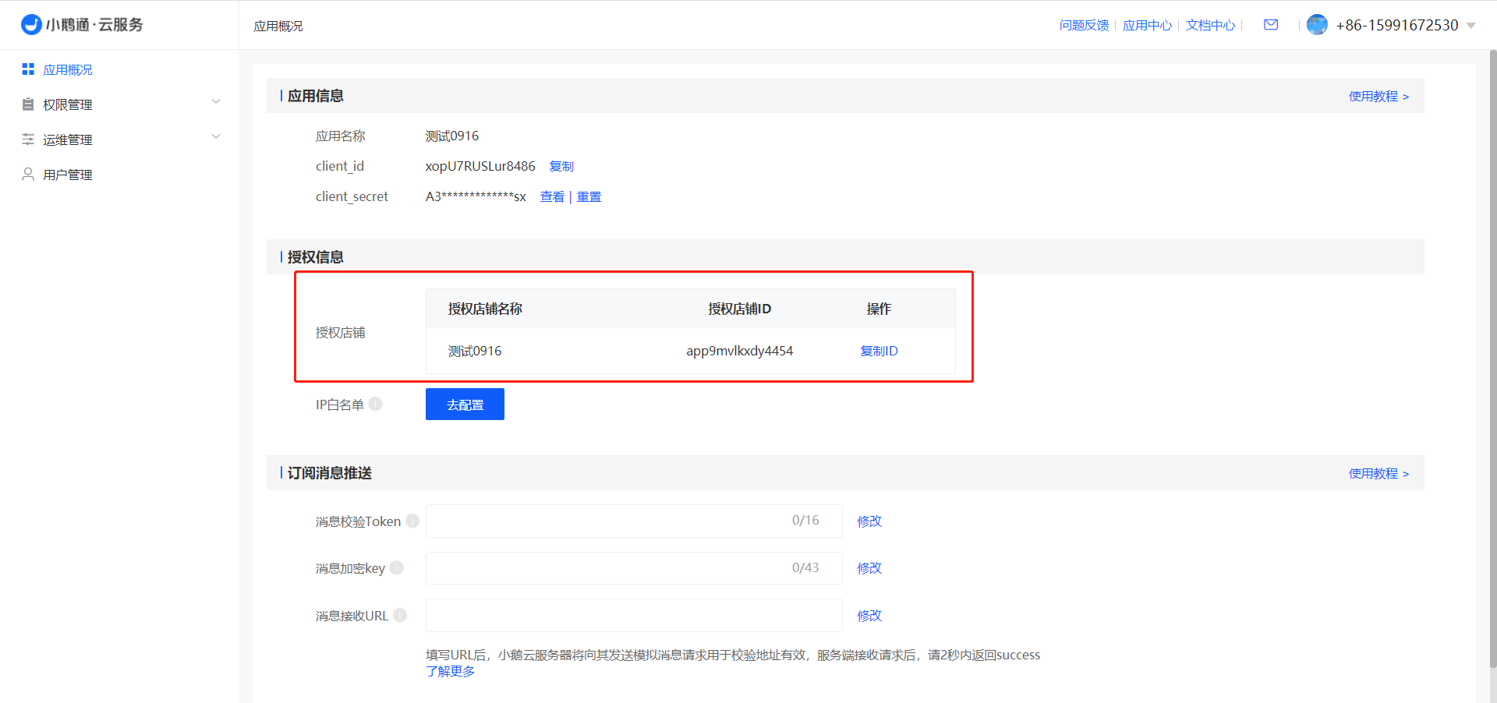The width and height of the screenshot is (1497, 703).
Task: Click the info icon beside 消息校验Token
Action: pos(412,521)
